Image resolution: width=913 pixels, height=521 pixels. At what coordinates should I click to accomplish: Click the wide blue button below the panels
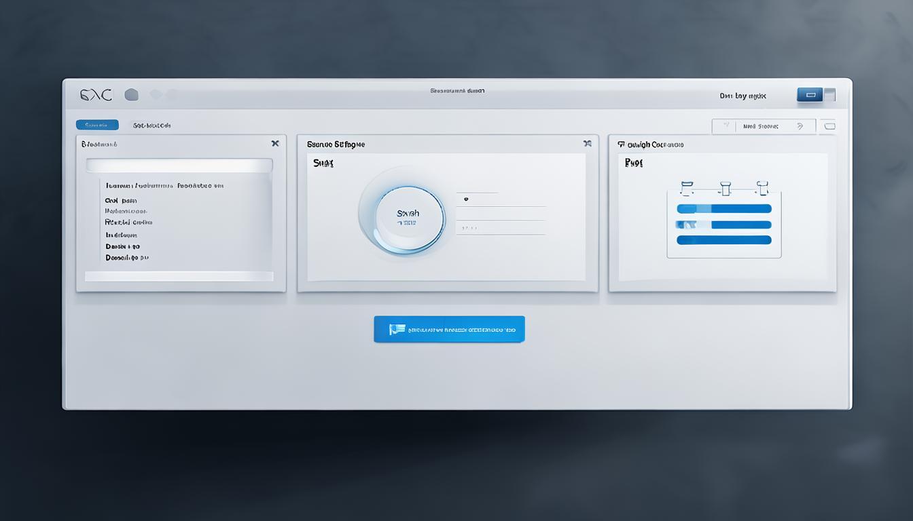pyautogui.click(x=449, y=329)
